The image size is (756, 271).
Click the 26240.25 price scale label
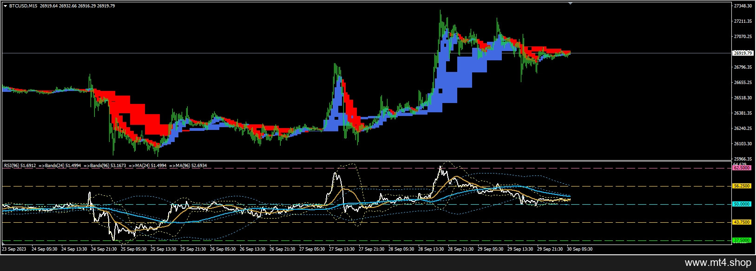(743, 129)
